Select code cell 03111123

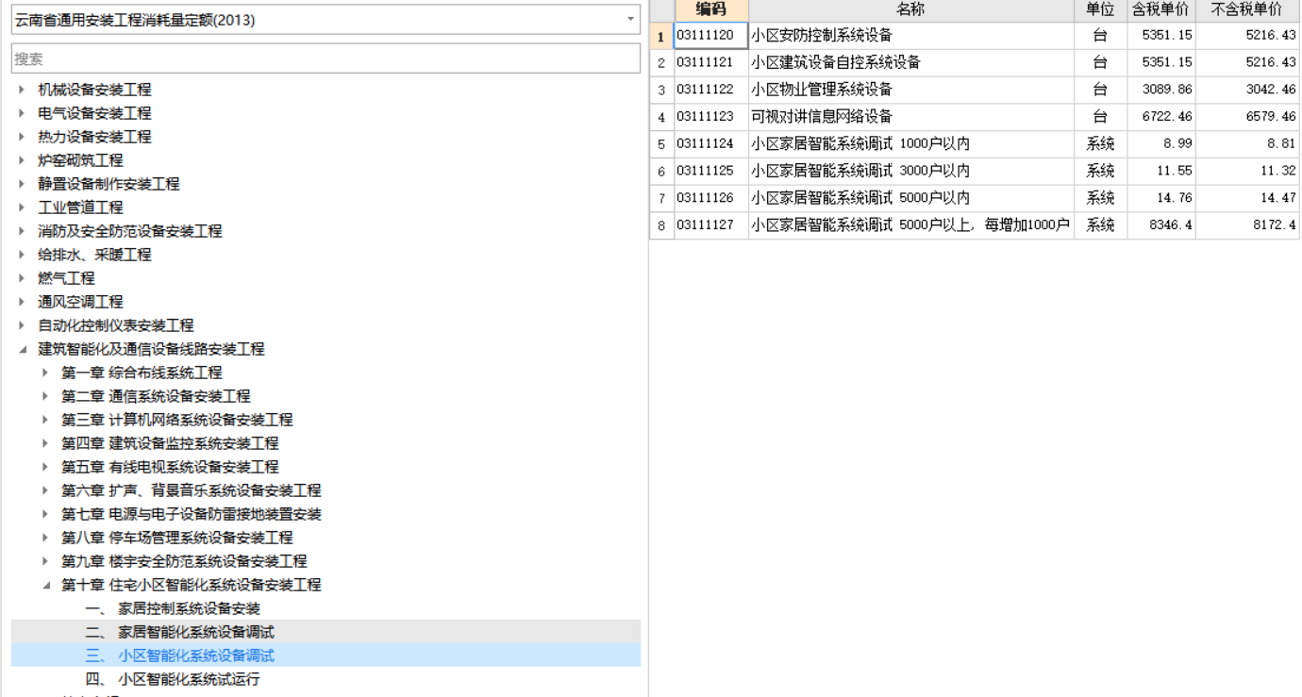[711, 117]
